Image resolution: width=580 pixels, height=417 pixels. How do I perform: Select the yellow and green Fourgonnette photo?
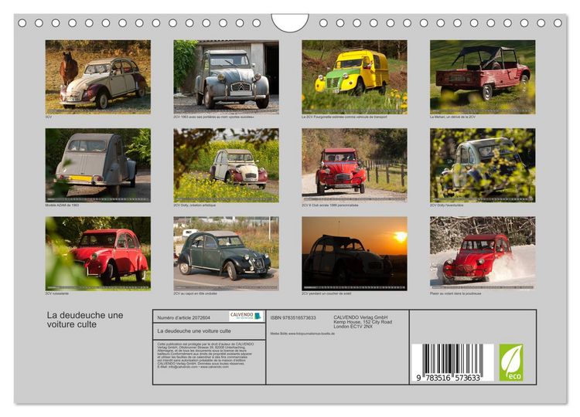[354, 76]
